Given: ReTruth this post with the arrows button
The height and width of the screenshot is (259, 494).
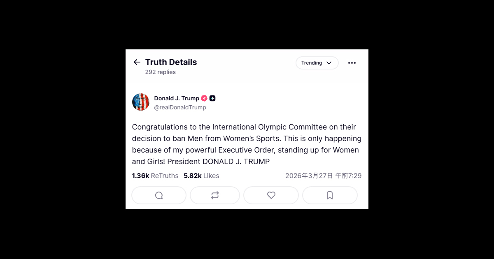Looking at the screenshot, I should point(215,196).
